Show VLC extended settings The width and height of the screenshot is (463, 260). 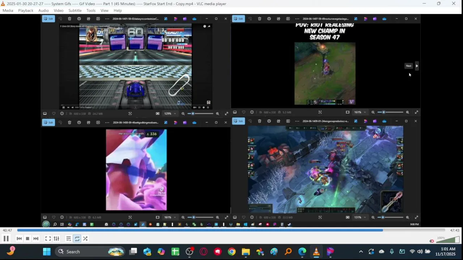point(56,239)
